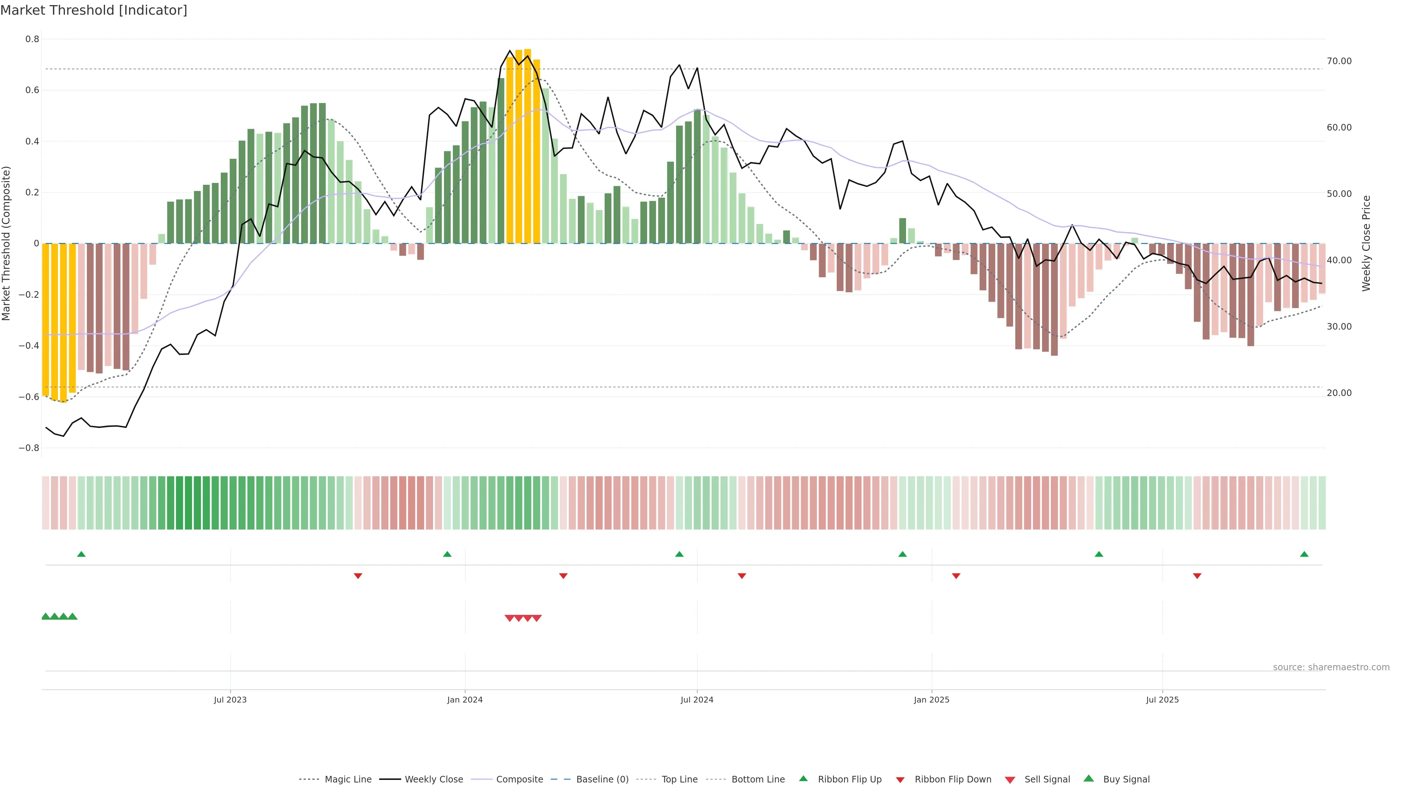
Task: Click Ribbon Flip Up legend triangle icon
Action: 803,778
